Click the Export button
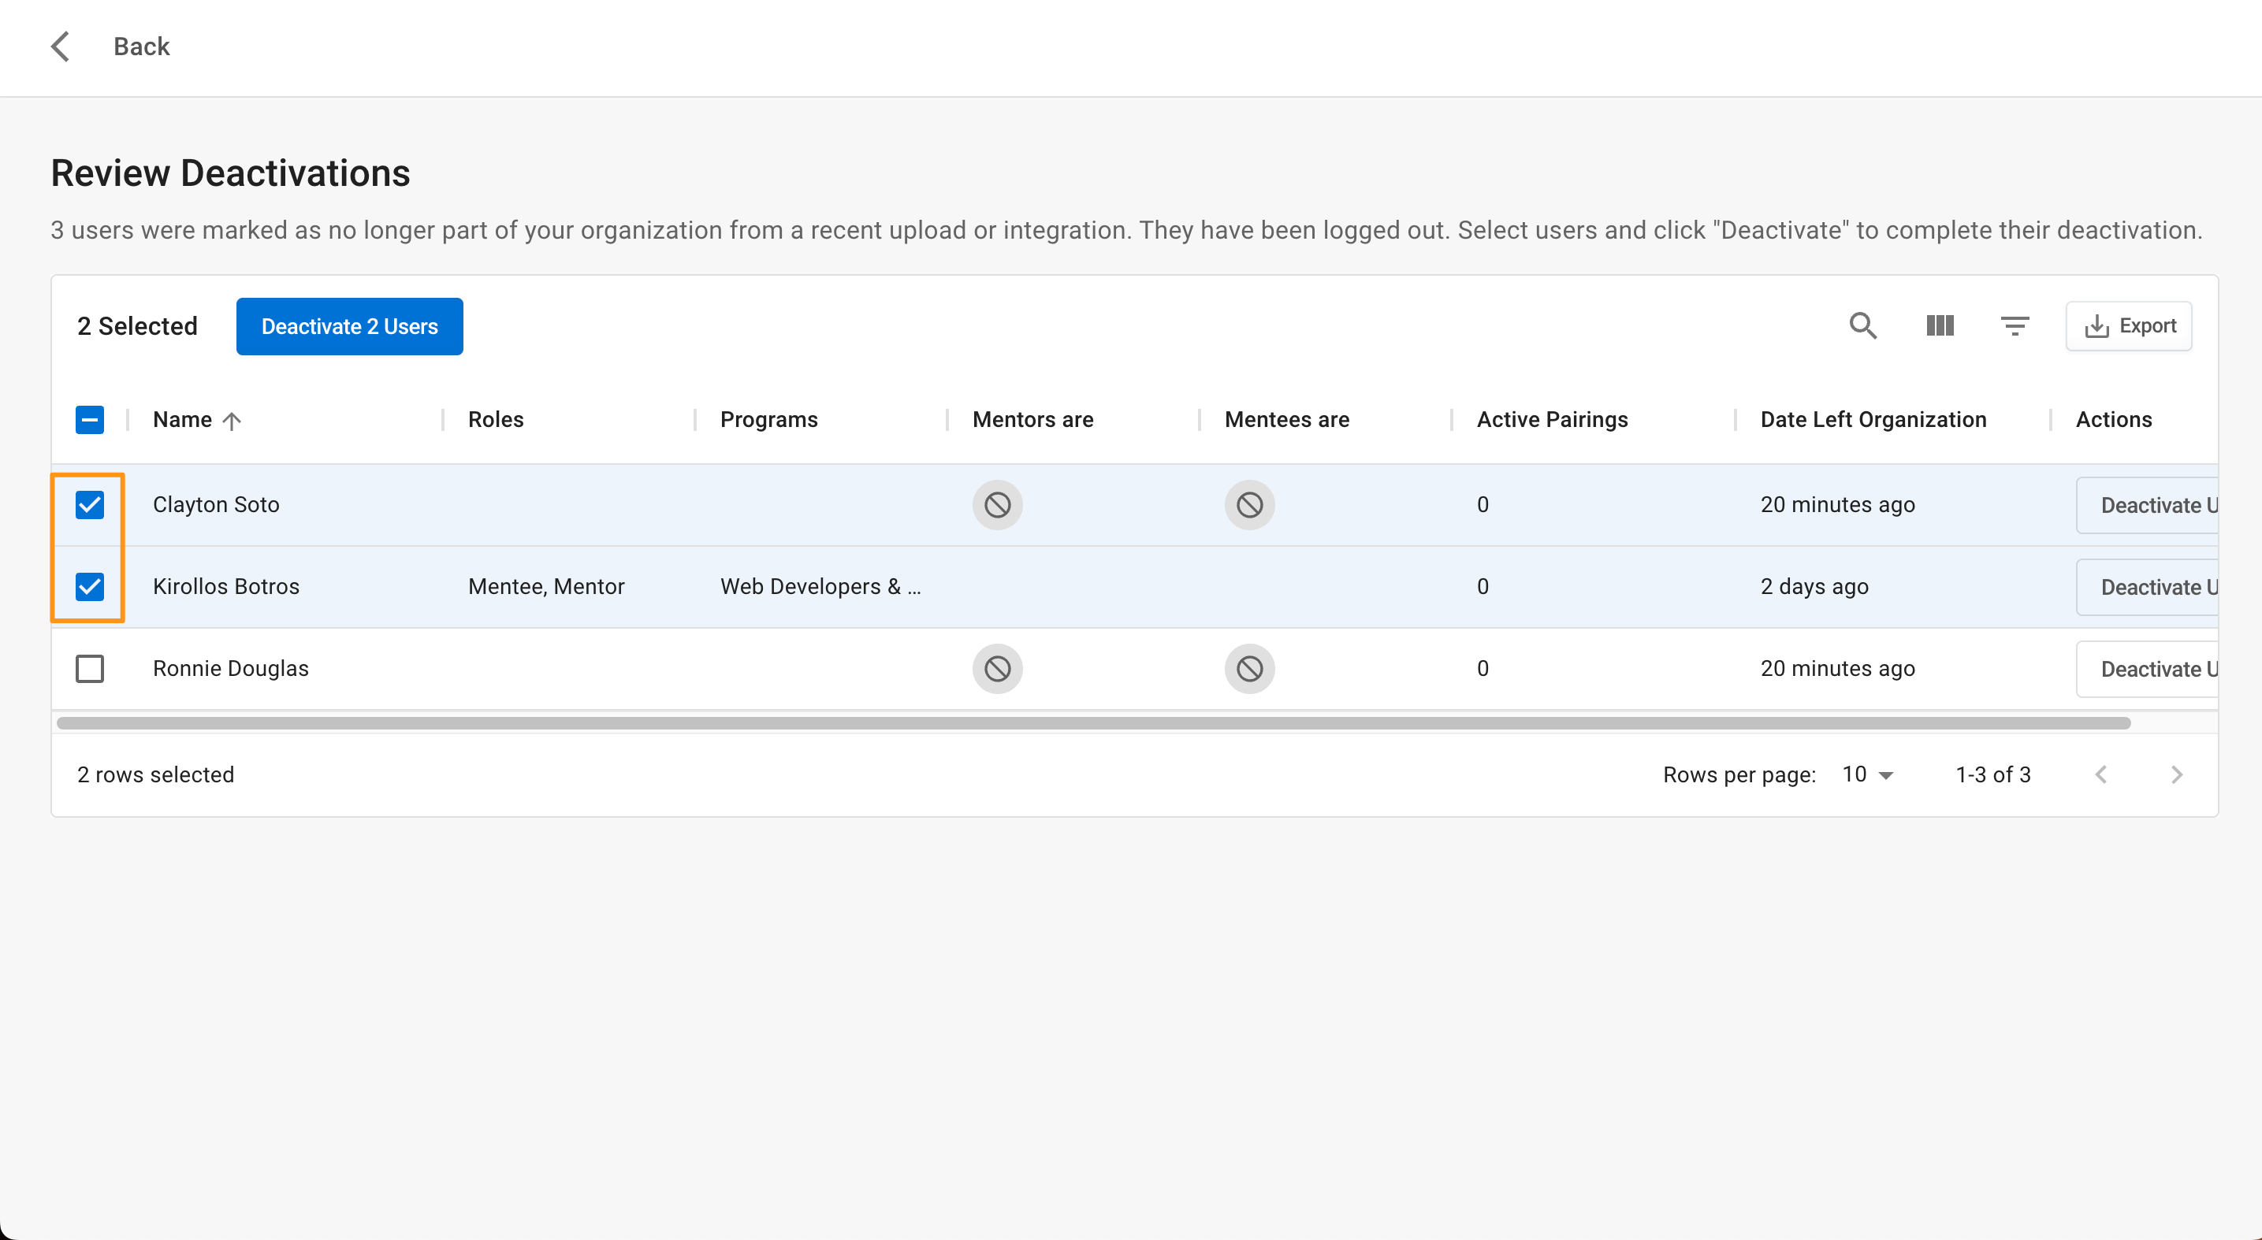This screenshot has height=1240, width=2262. pos(2129,325)
